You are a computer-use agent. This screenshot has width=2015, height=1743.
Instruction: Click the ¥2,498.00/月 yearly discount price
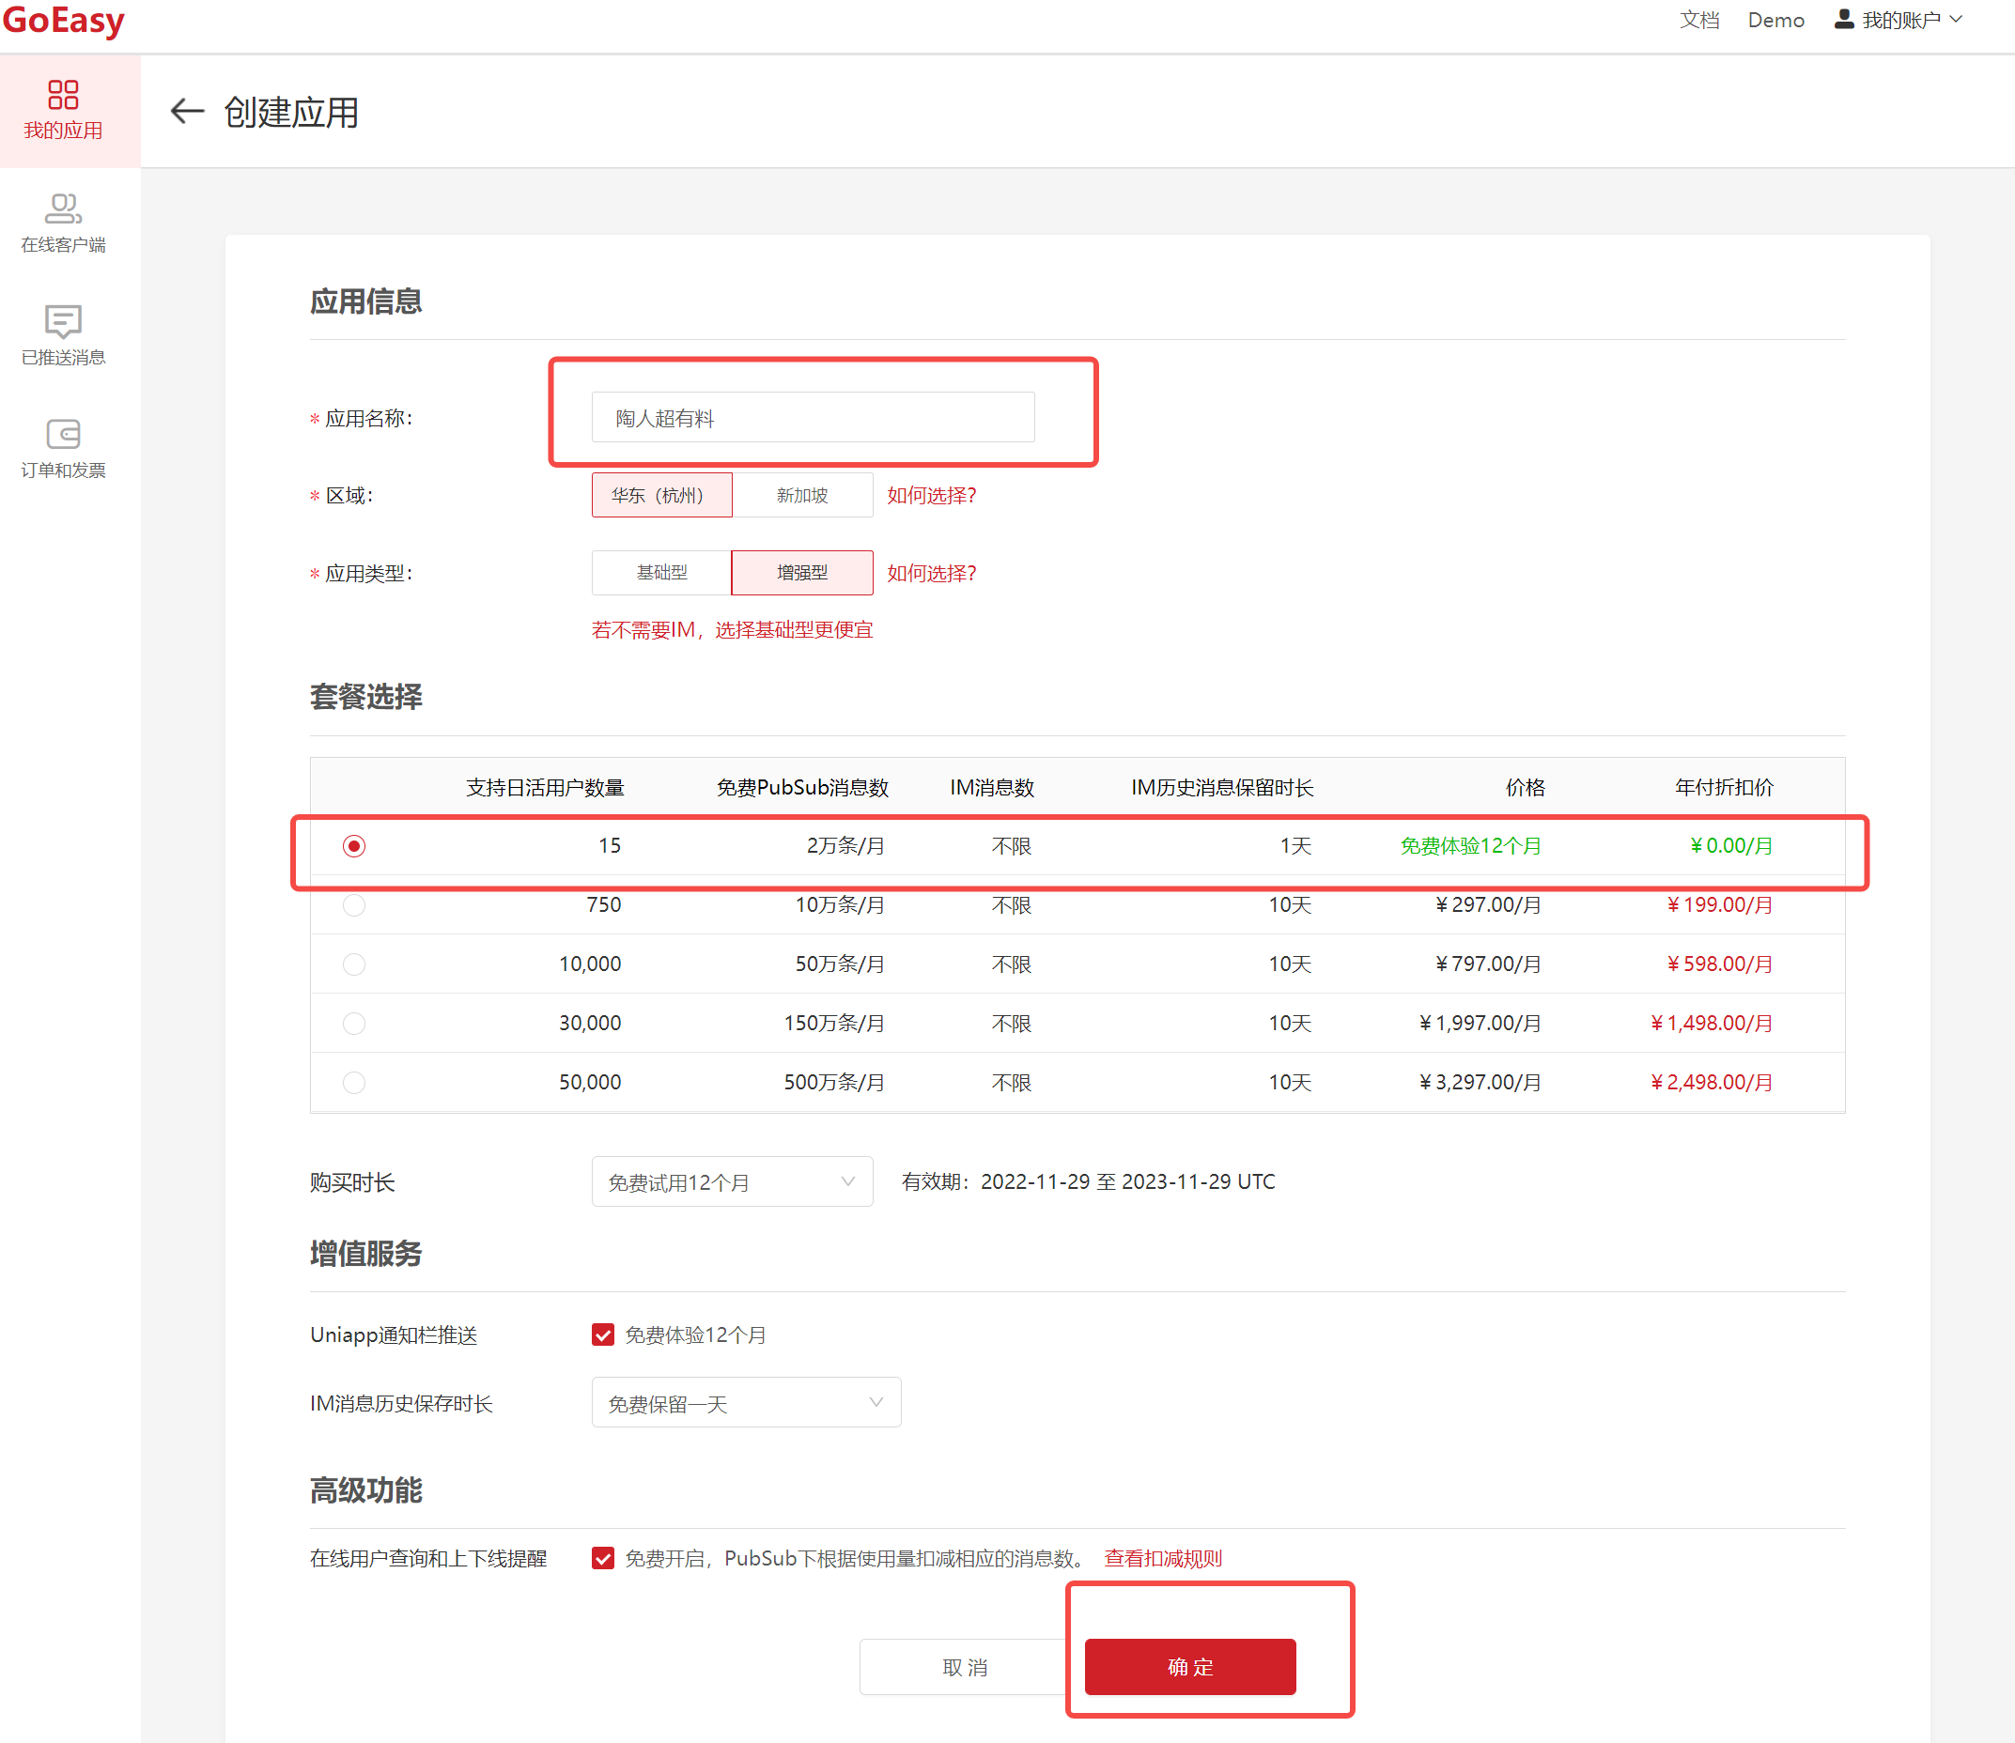click(1711, 1083)
